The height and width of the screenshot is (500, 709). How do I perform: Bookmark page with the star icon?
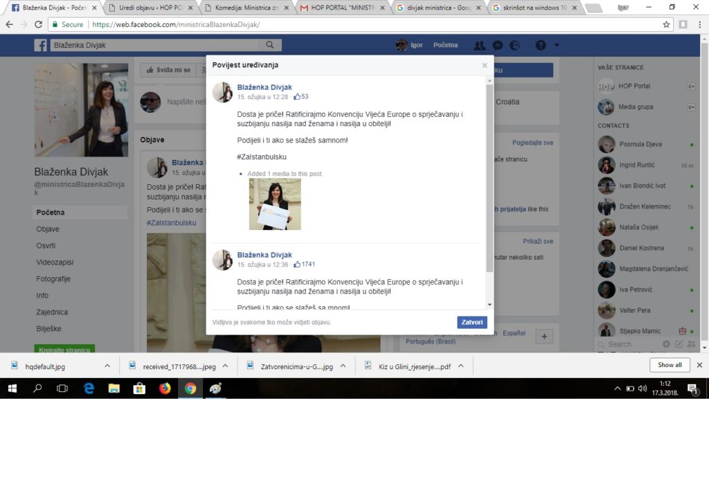666,24
